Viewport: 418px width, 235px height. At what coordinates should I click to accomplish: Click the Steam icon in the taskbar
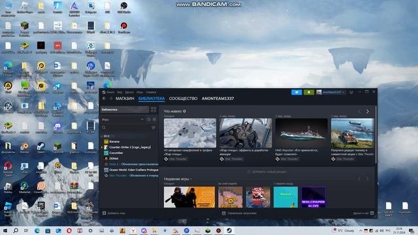[229, 230]
